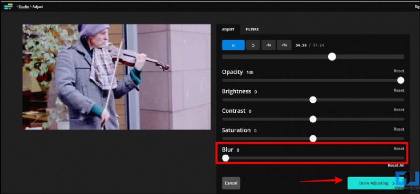Reset the Contrast value

coord(399,110)
